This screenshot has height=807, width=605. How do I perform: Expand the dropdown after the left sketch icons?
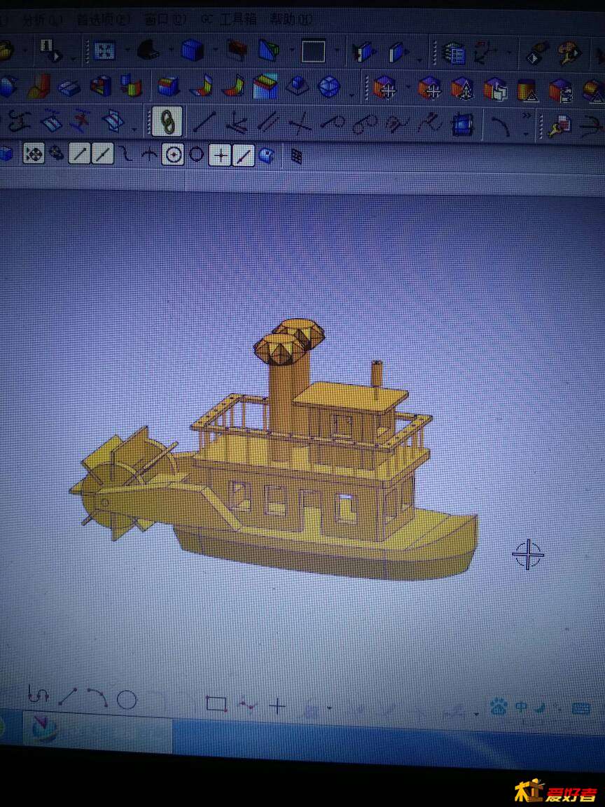point(134,129)
